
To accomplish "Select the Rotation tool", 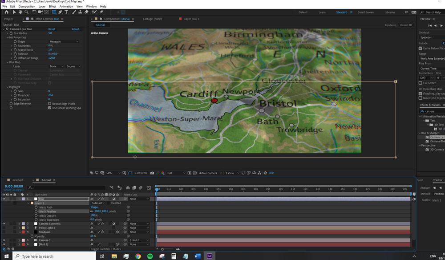I will point(34,12).
